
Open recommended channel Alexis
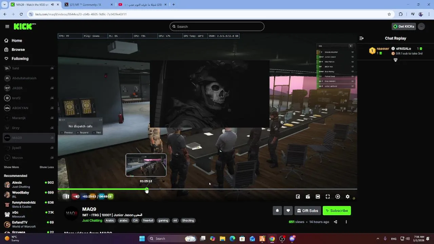point(29,184)
